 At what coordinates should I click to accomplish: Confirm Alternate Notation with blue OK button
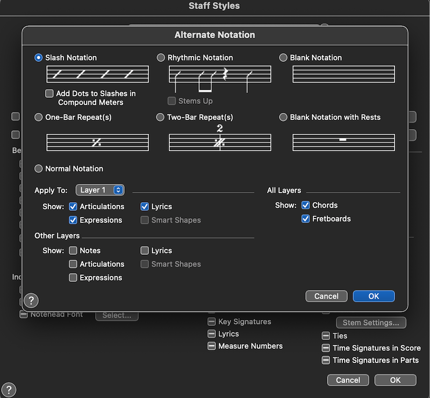(374, 296)
